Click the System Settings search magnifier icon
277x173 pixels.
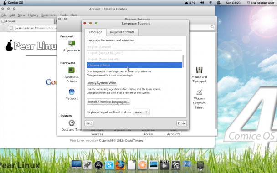pos(212,27)
